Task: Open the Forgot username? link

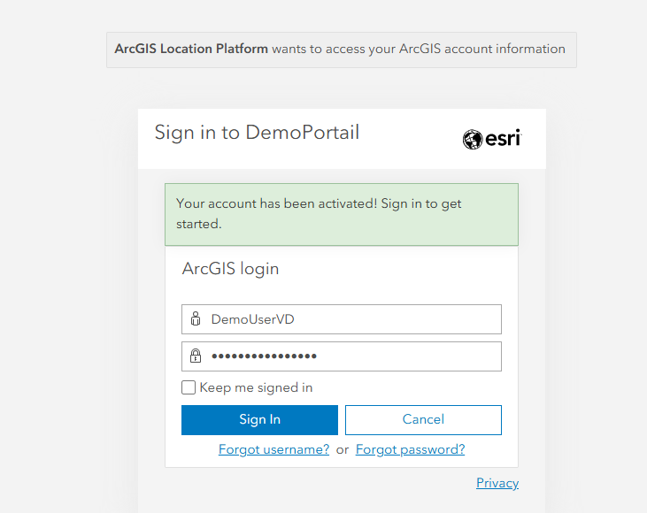Action: [273, 449]
